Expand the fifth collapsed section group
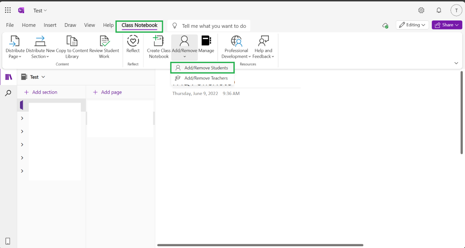465x248 pixels. point(22,171)
